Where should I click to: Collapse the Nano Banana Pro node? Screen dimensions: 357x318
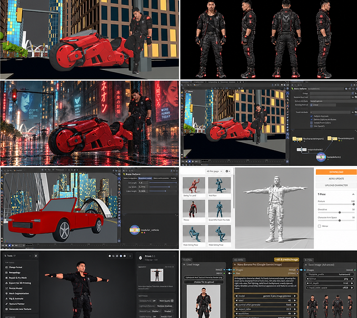click(235, 264)
